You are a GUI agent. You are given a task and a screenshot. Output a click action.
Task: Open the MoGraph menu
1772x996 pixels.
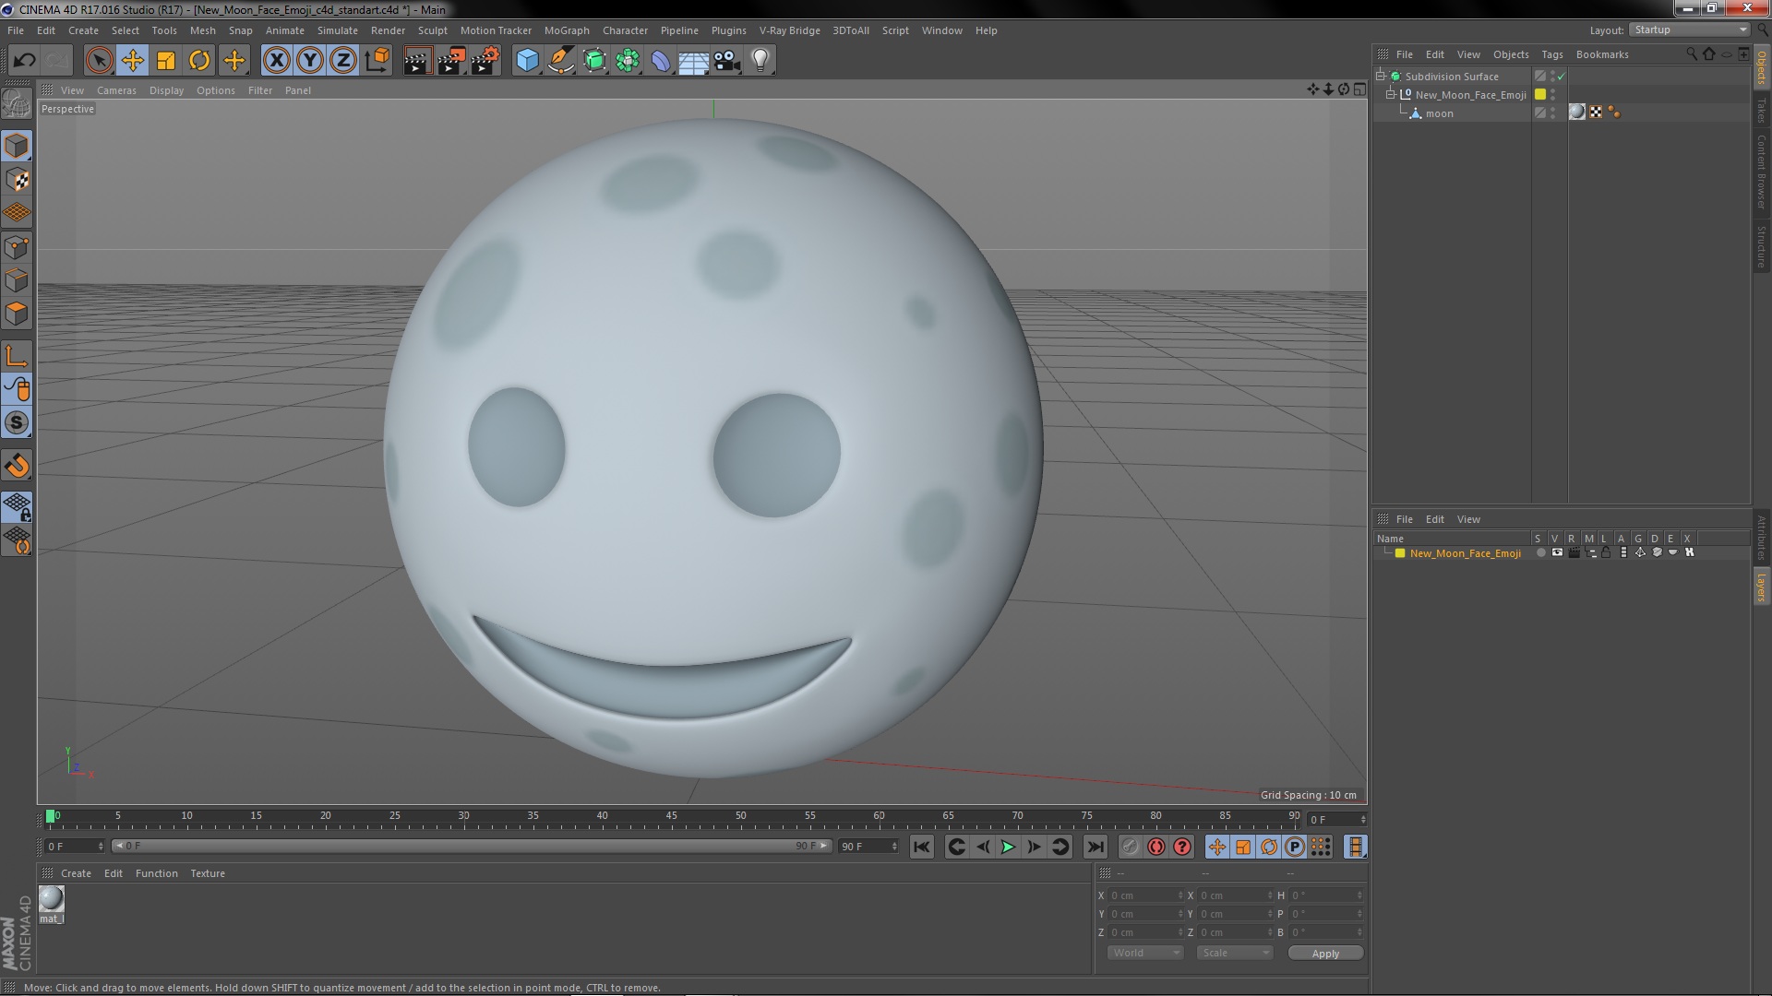(566, 30)
